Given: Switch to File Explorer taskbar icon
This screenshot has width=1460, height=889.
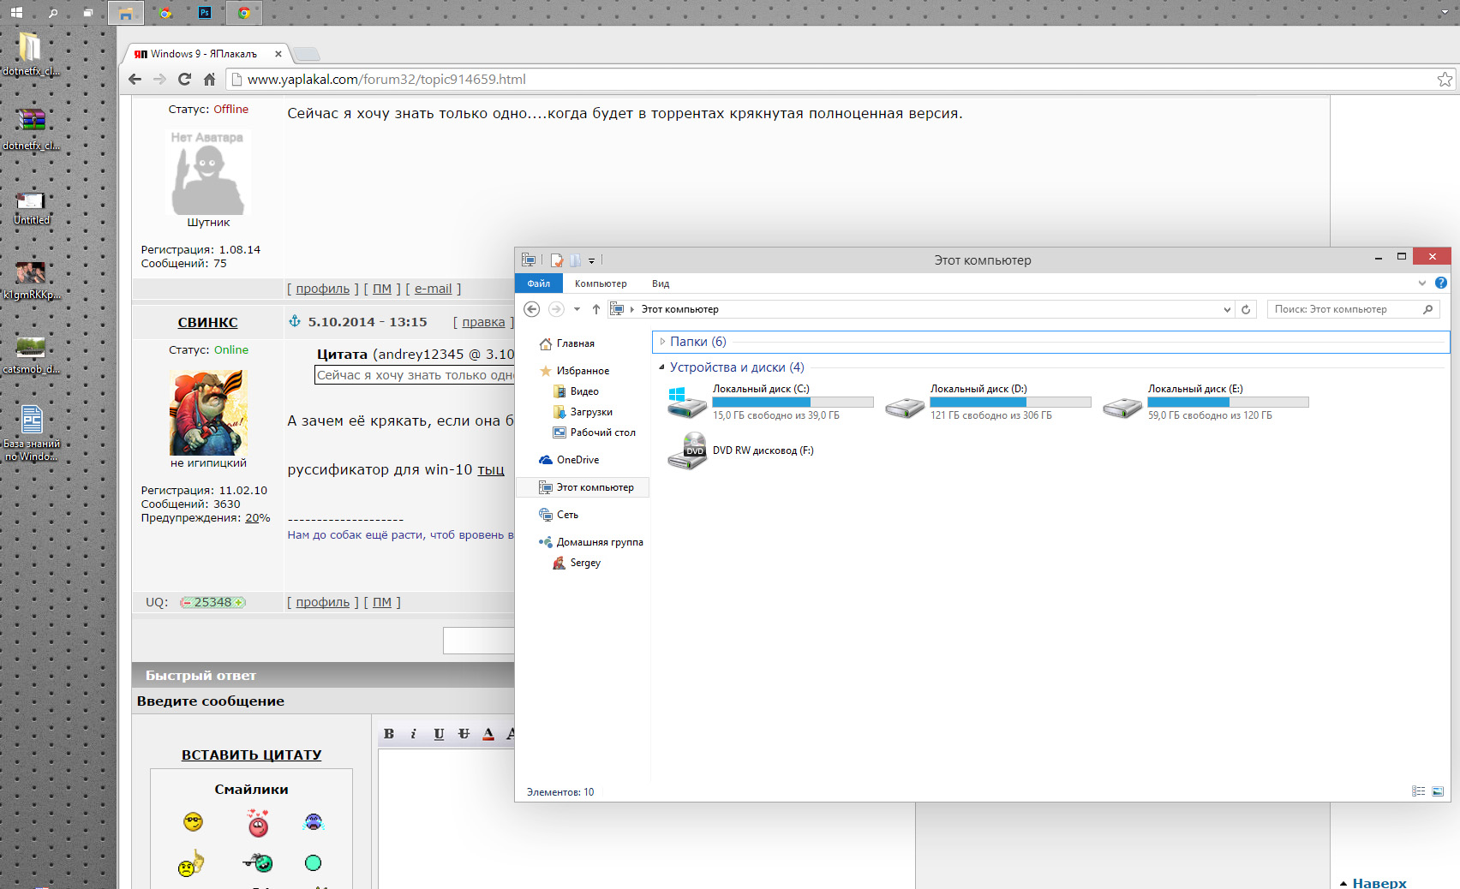Looking at the screenshot, I should coord(126,13).
